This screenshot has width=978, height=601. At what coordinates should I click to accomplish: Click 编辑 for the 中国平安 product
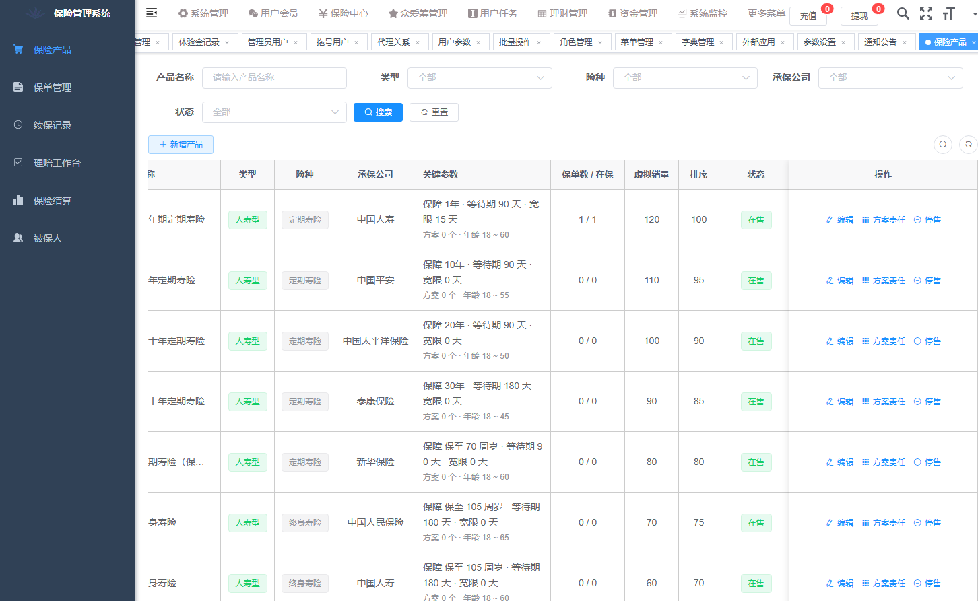[840, 281]
